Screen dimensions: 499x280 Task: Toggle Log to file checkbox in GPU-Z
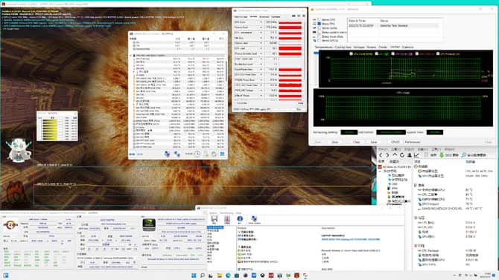(235, 103)
